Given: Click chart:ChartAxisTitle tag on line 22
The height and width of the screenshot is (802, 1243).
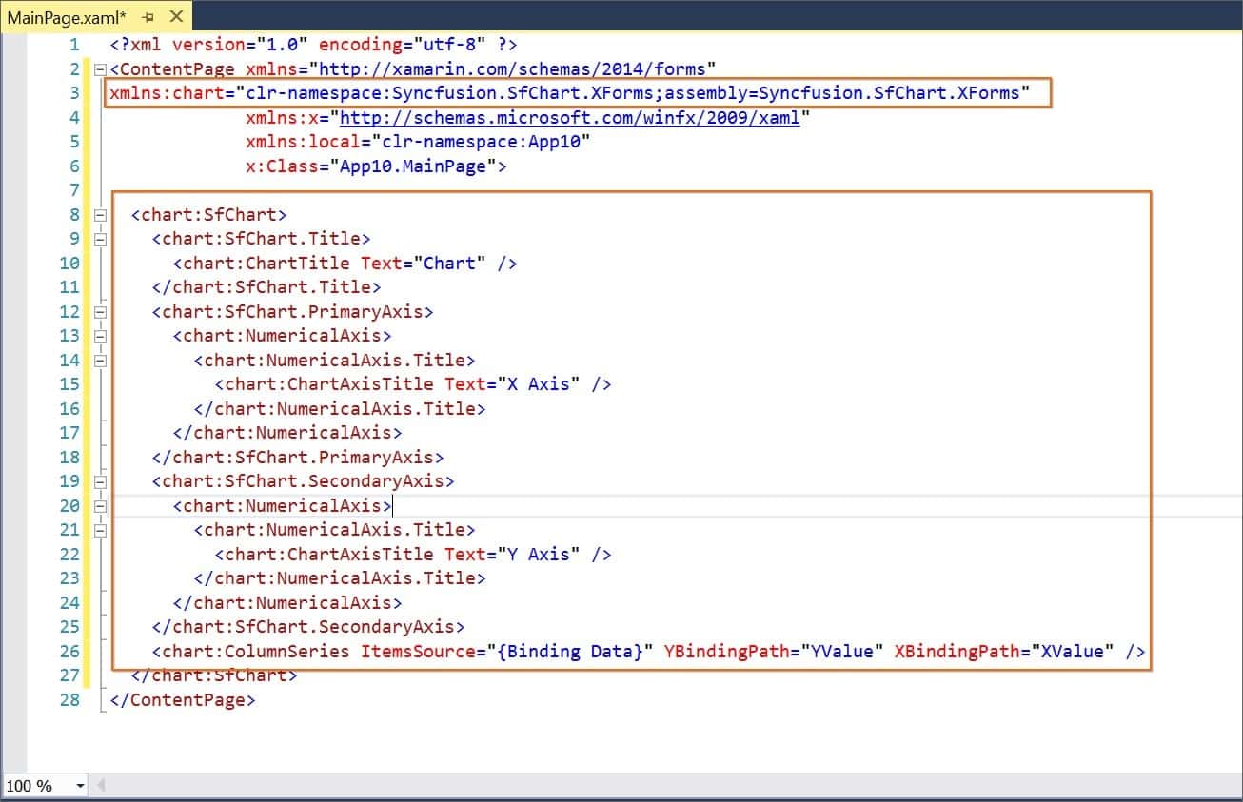Looking at the screenshot, I should point(328,555).
